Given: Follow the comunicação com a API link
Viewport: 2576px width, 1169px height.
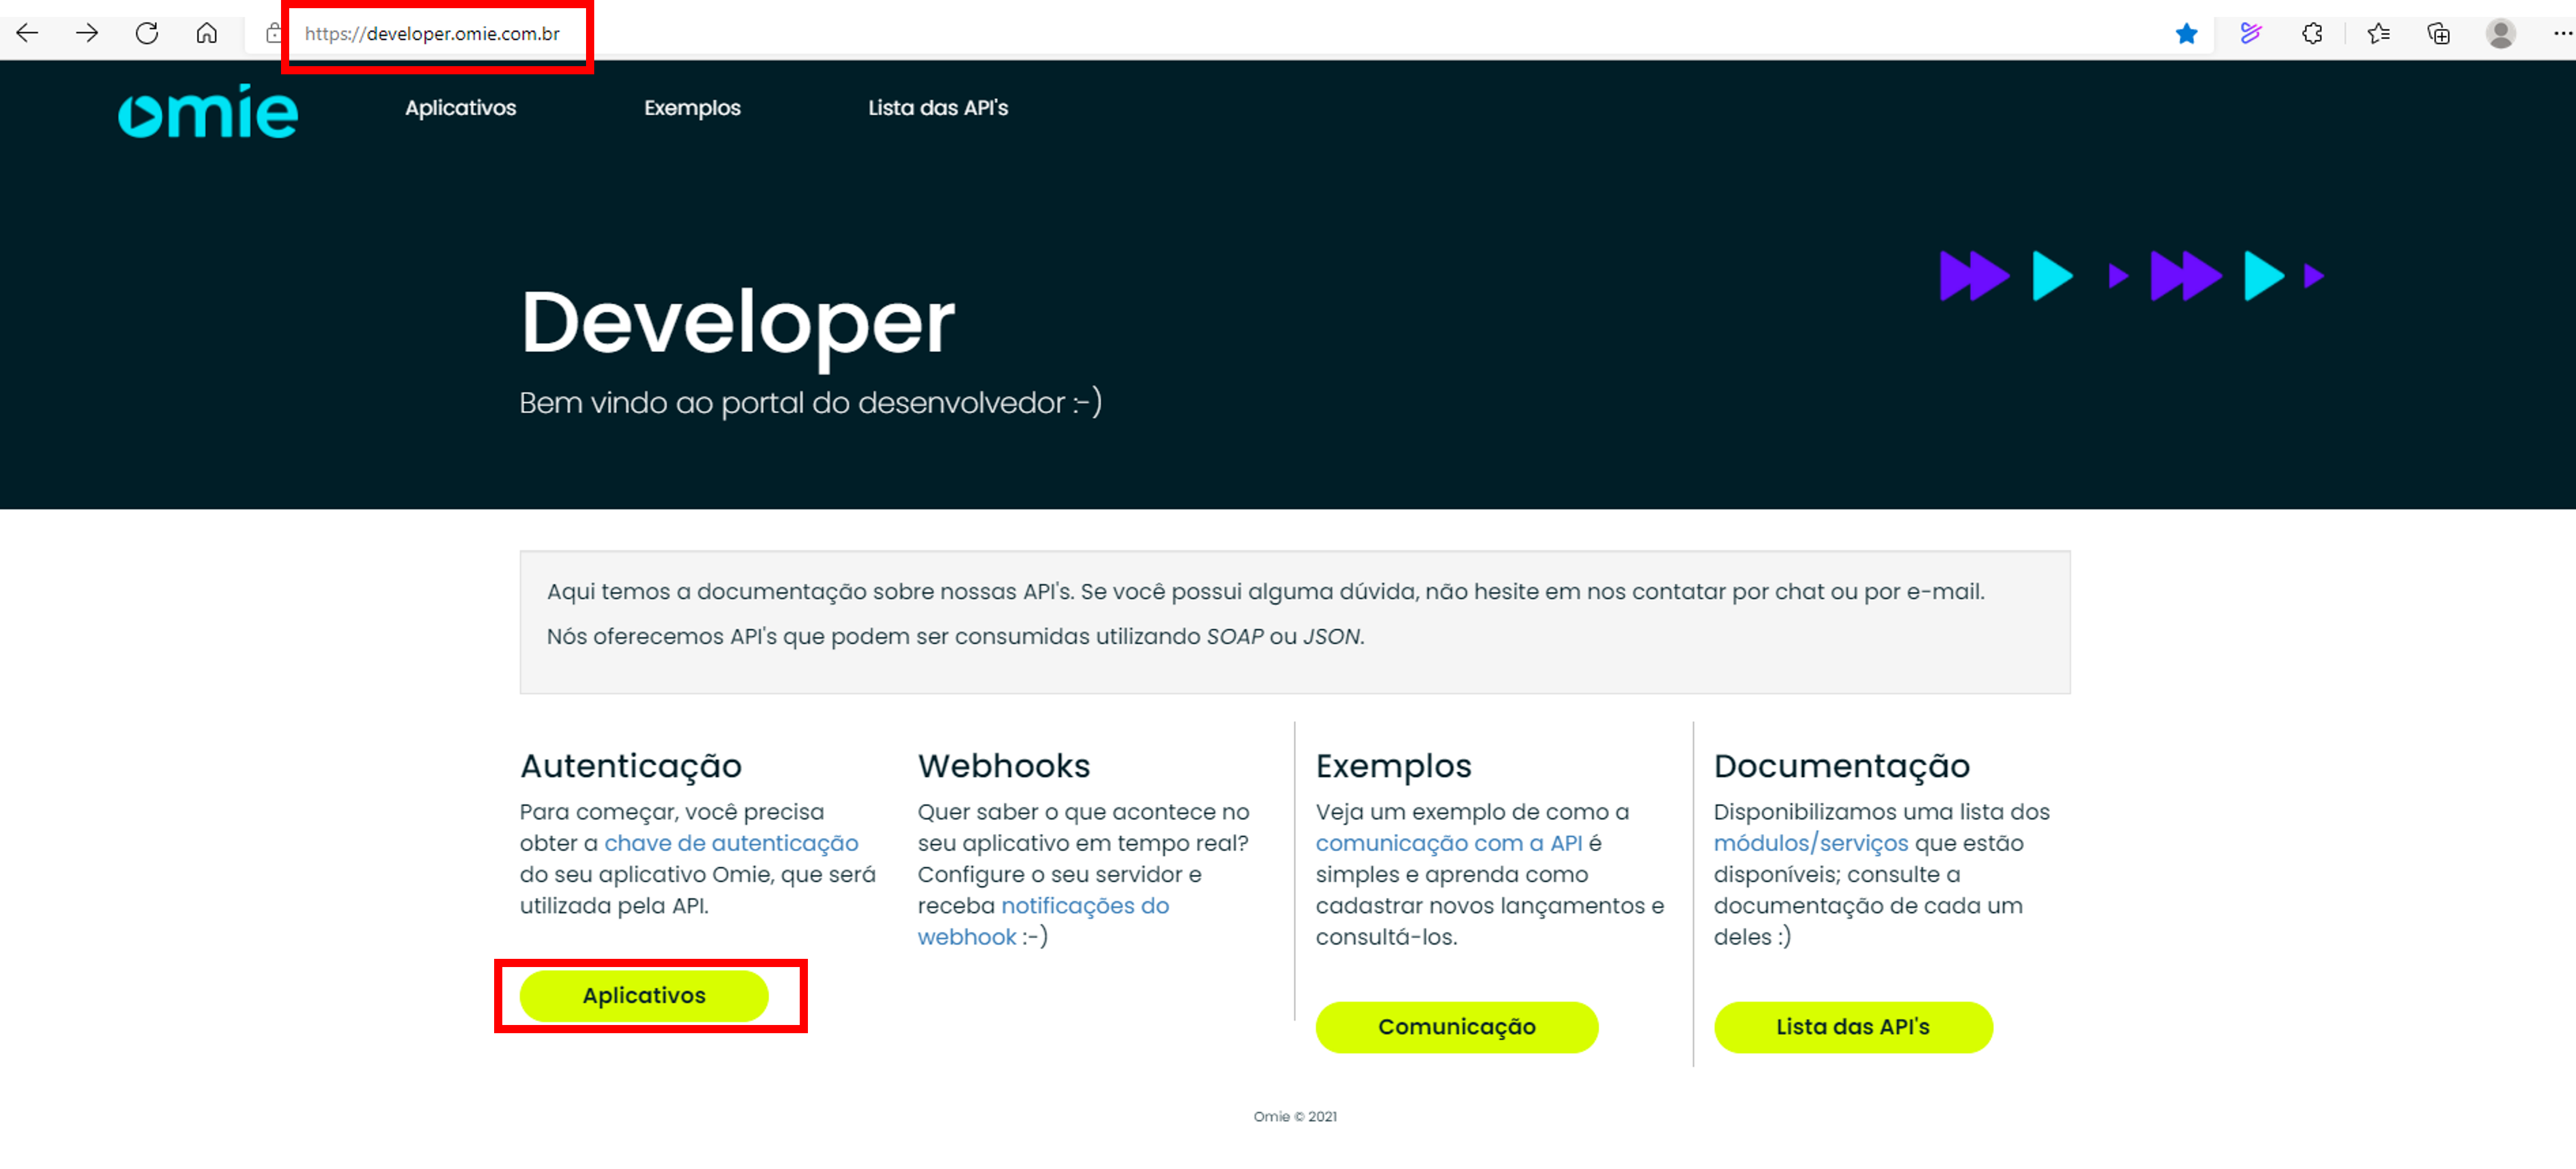Looking at the screenshot, I should (x=1448, y=843).
